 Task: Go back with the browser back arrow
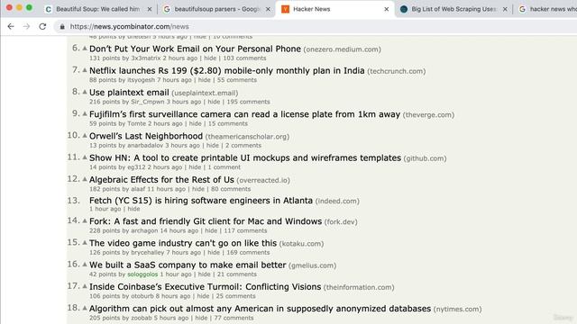(11, 26)
